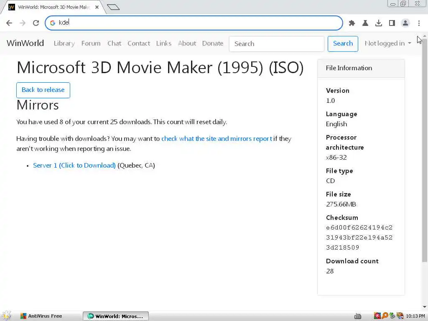The height and width of the screenshot is (321, 428).
Task: Go back with the browser back arrow
Action: pos(9,23)
